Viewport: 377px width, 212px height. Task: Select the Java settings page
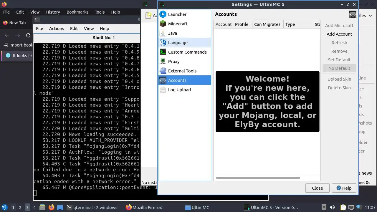click(185, 33)
